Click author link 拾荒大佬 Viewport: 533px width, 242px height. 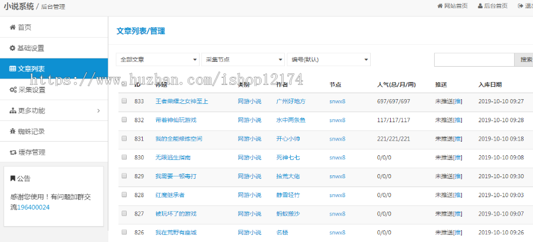click(x=288, y=176)
